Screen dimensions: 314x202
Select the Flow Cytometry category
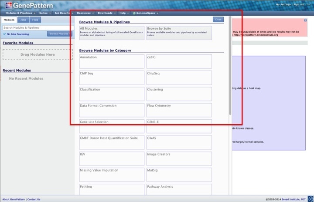[x=179, y=110]
